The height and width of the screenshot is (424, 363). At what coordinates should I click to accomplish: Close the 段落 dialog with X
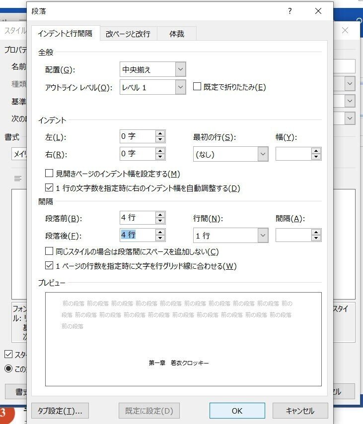click(318, 11)
